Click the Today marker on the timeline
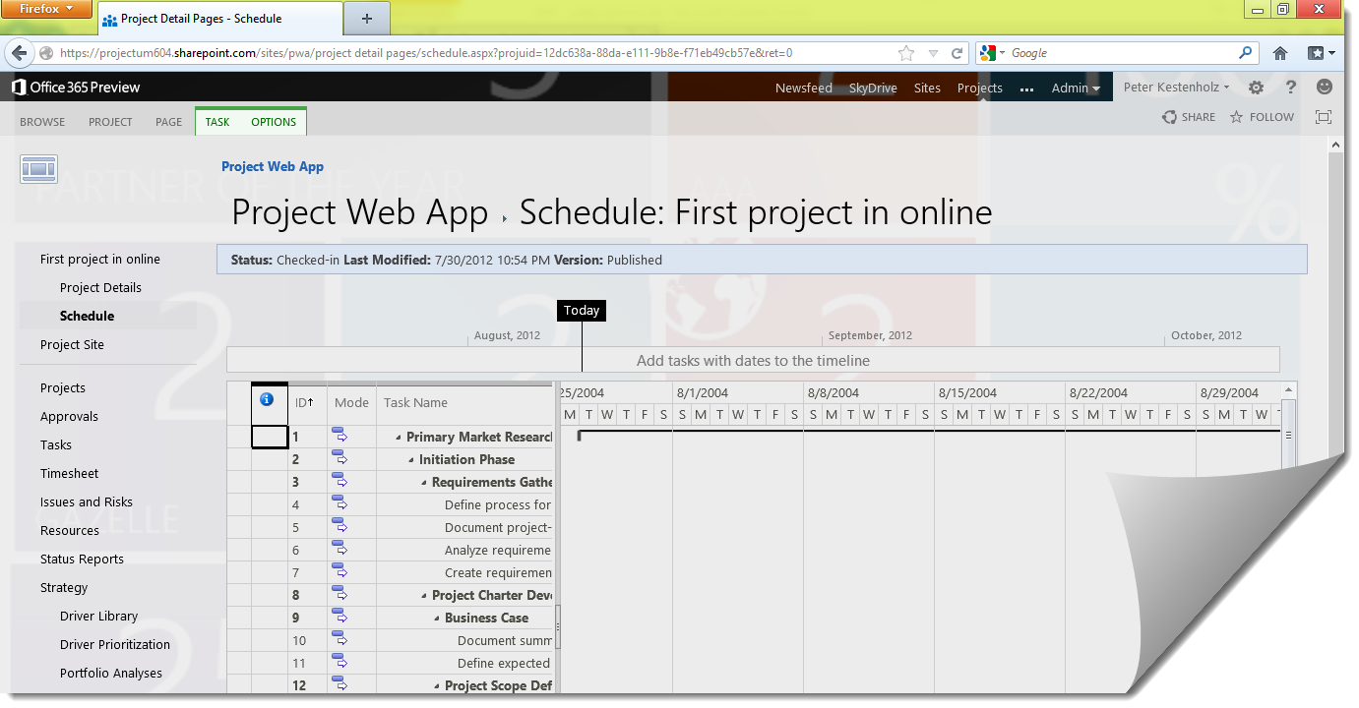This screenshot has width=1359, height=708. pos(582,310)
